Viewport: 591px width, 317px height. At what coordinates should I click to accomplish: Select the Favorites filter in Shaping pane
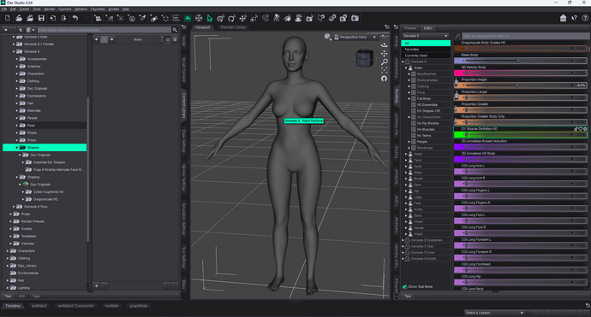(x=426, y=50)
